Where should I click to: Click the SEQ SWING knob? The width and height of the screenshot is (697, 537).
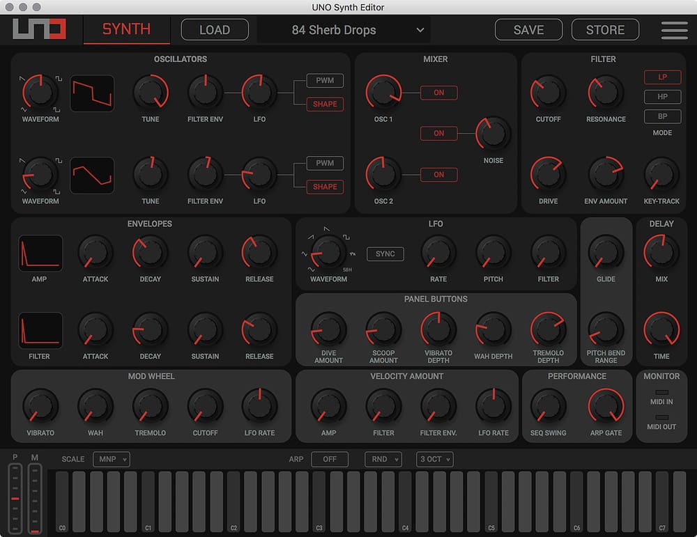coord(548,405)
